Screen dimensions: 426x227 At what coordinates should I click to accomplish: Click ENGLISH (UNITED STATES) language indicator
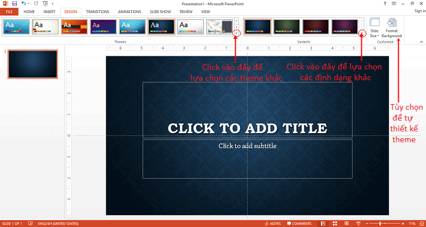58,224
